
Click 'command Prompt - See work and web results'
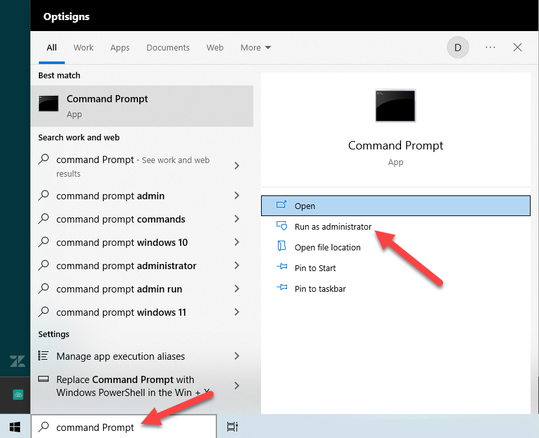[x=142, y=166]
